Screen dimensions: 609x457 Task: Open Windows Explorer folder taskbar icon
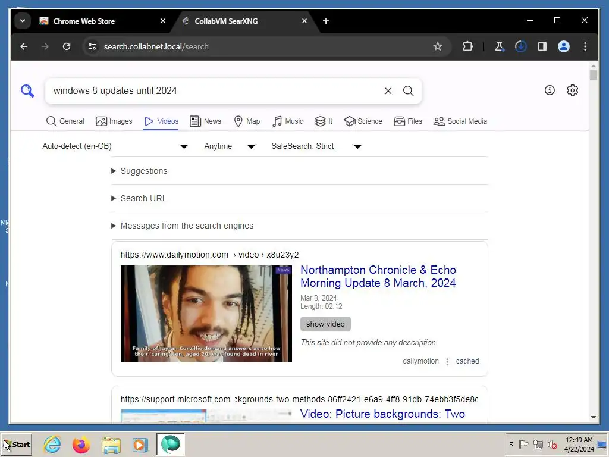coord(111,445)
